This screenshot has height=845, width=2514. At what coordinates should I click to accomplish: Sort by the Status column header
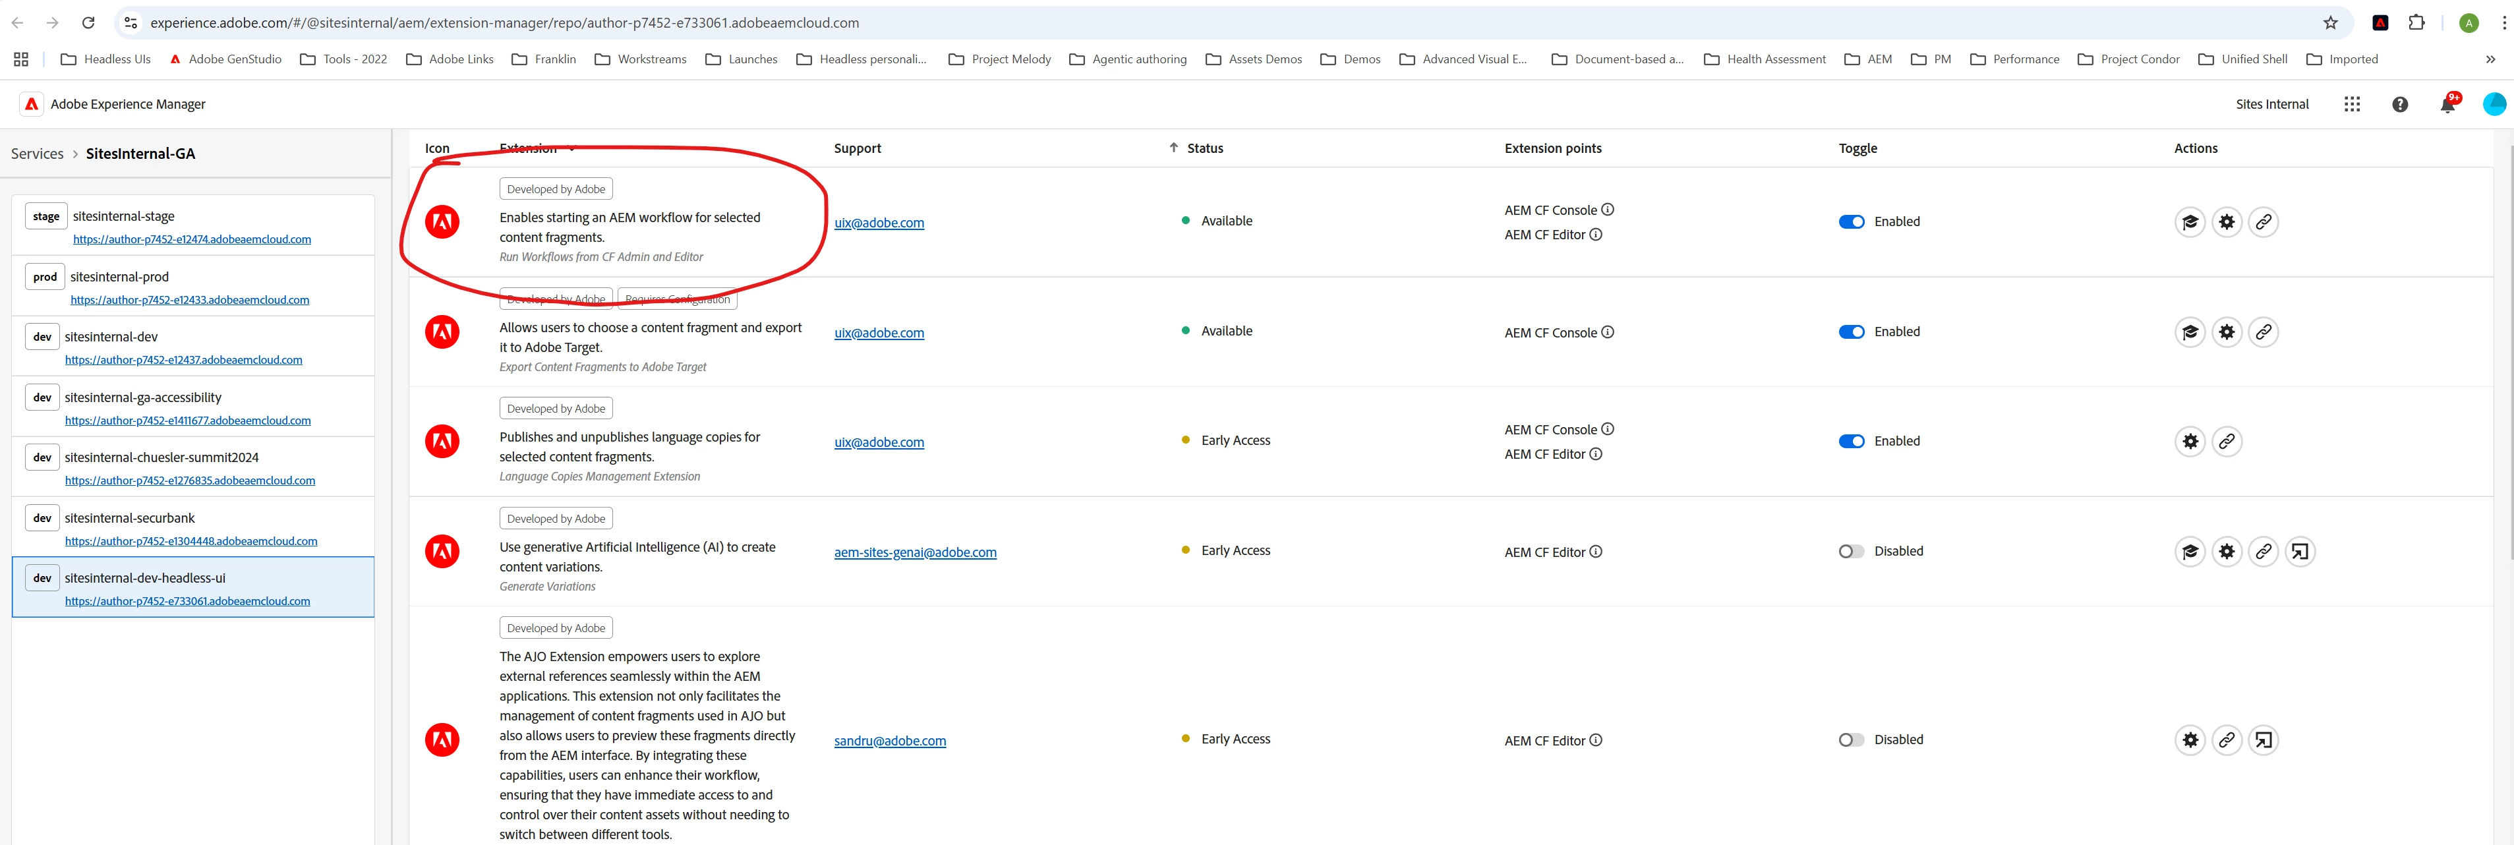point(1204,148)
